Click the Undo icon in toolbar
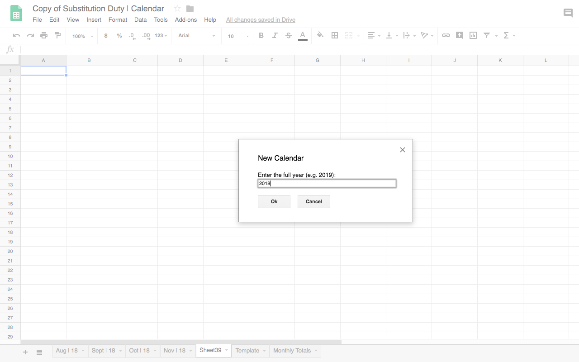The image size is (579, 362). 17,35
